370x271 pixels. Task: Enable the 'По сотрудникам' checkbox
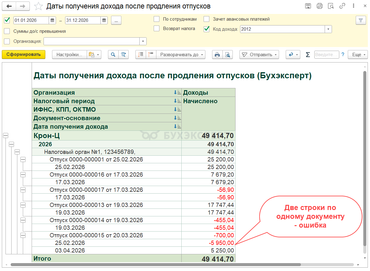click(x=157, y=19)
